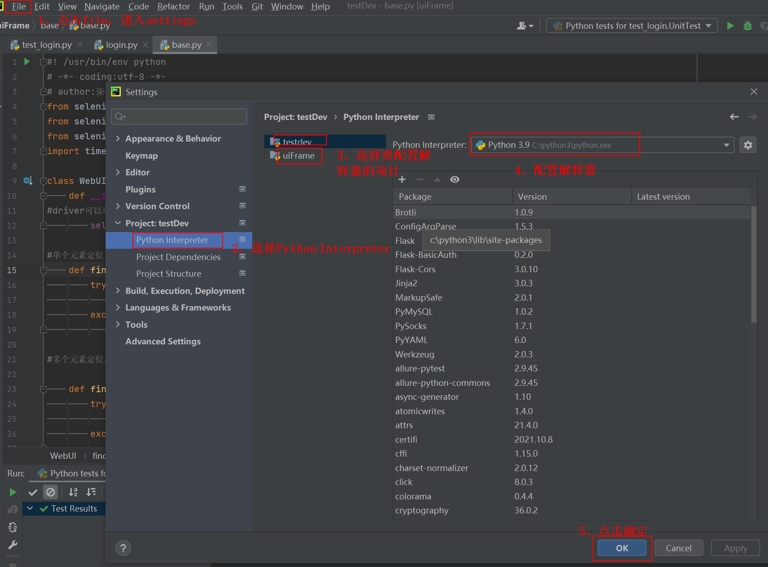Toggle show ignored tests icon
Screen dimensions: 768x567
(x=51, y=492)
